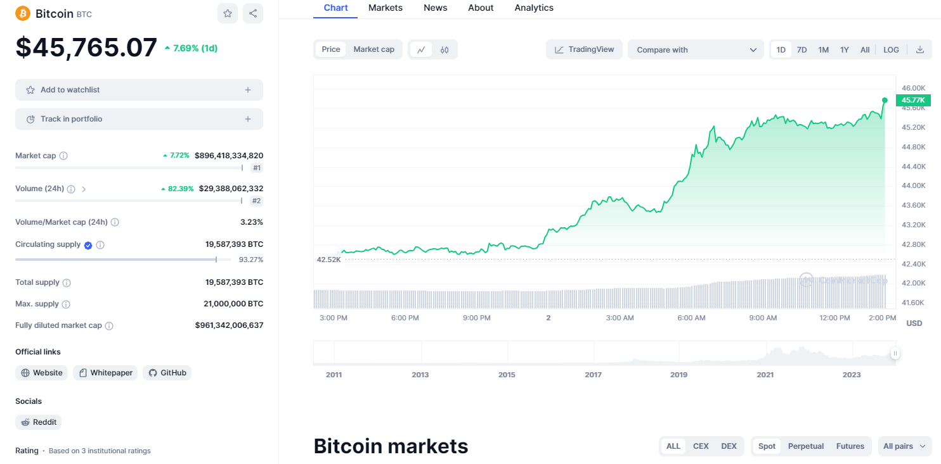941x464 pixels.
Task: Click the Volume (24h) info icon
Action: [x=71, y=189]
